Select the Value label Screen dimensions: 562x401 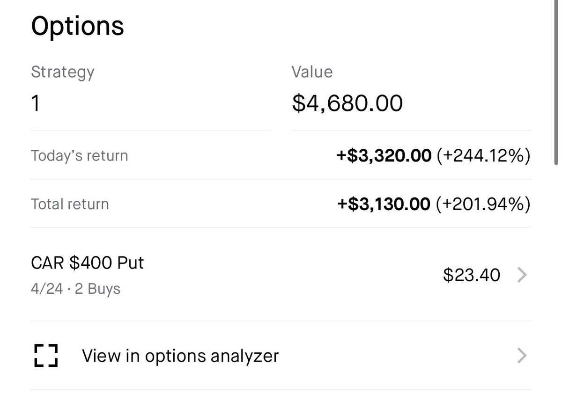[x=312, y=72]
